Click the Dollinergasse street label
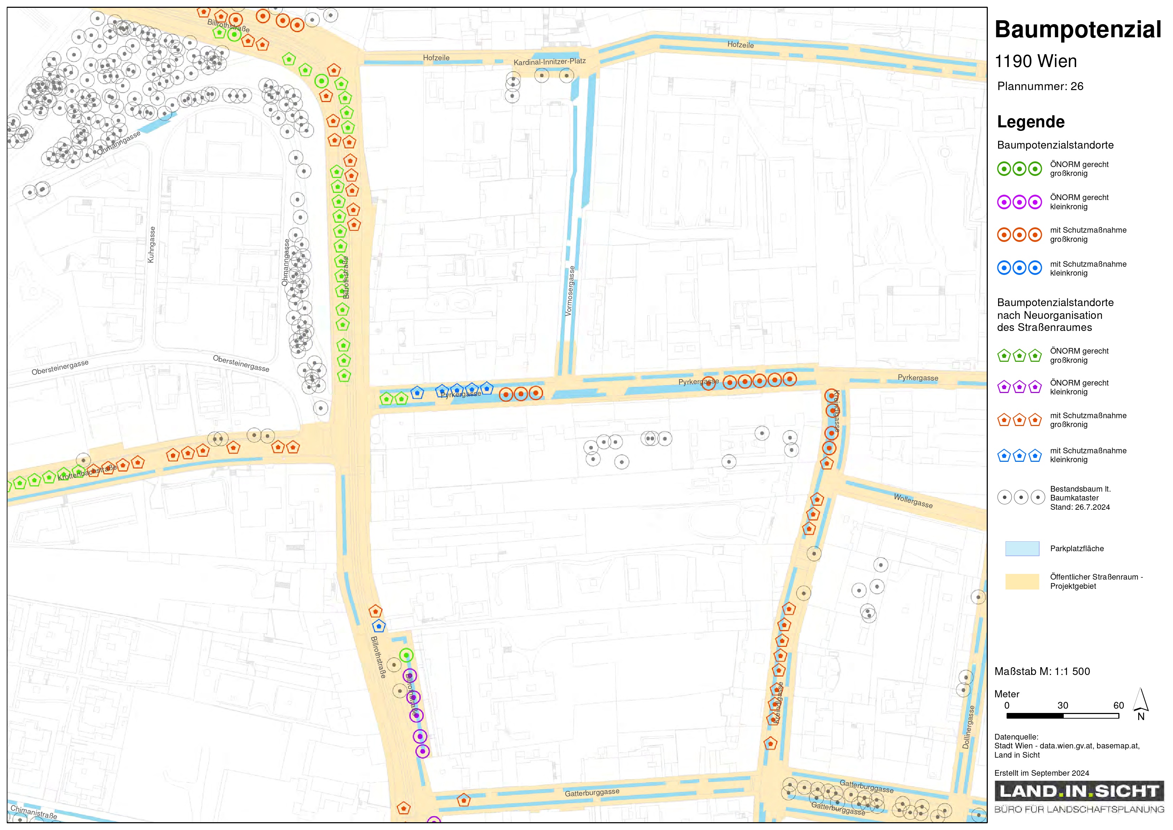The width and height of the screenshot is (1173, 830). 968,727
